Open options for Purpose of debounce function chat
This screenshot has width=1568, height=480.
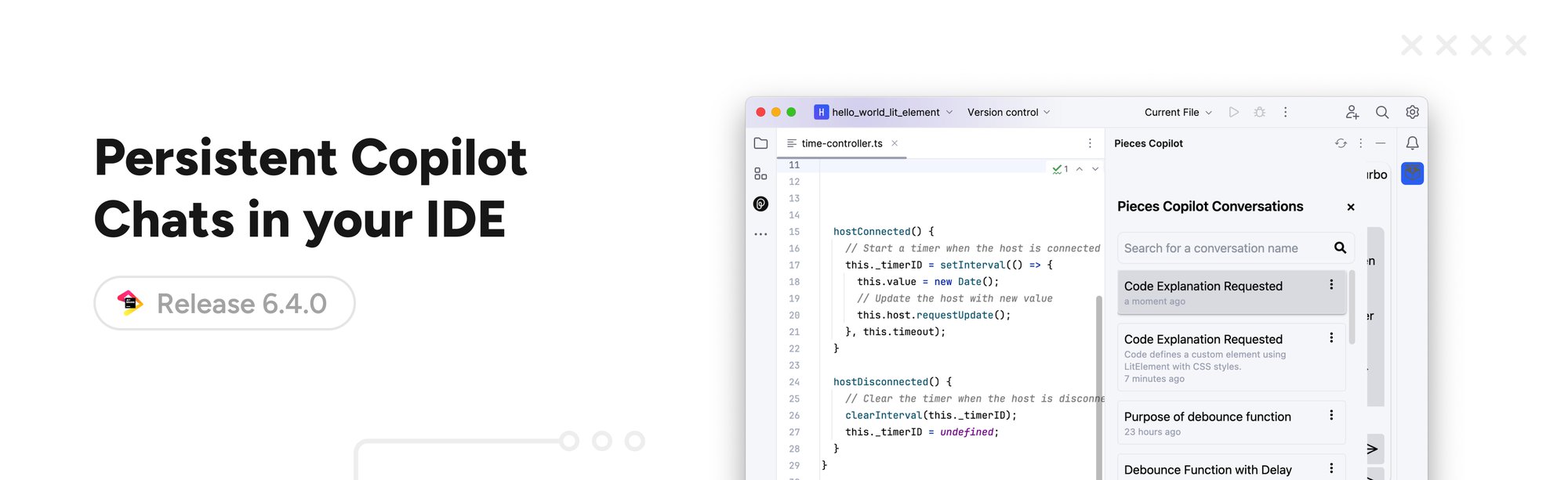point(1331,415)
